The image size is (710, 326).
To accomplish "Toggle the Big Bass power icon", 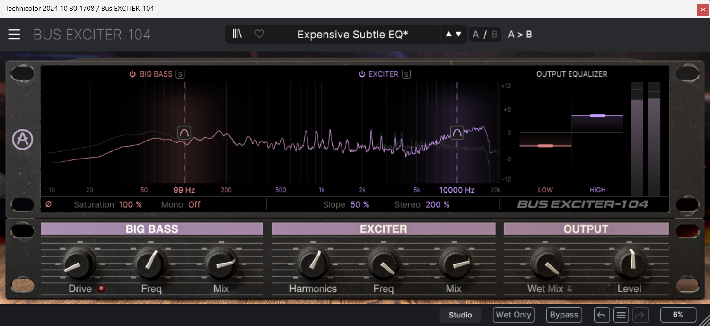I will pos(132,74).
